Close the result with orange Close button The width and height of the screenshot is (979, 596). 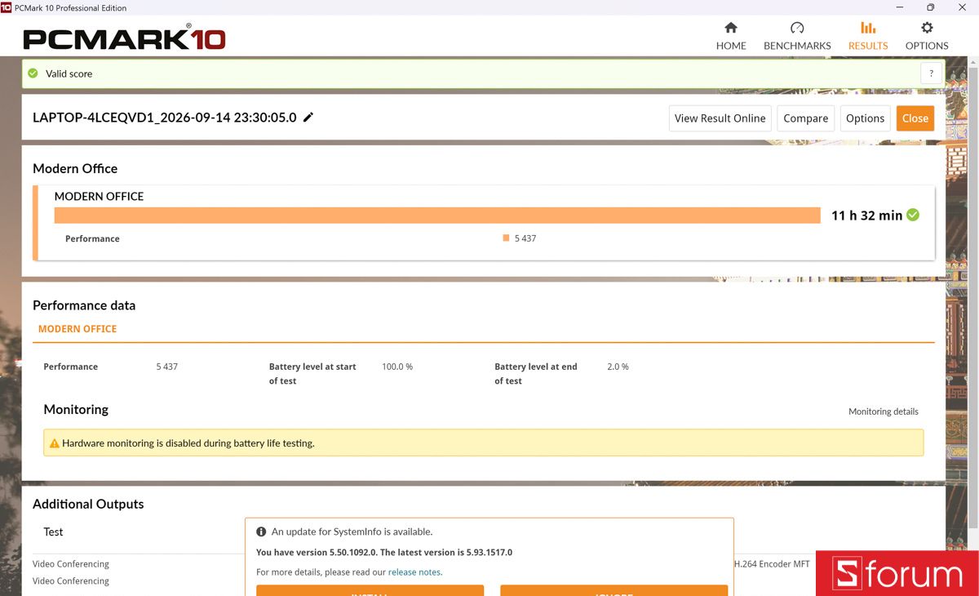point(915,118)
